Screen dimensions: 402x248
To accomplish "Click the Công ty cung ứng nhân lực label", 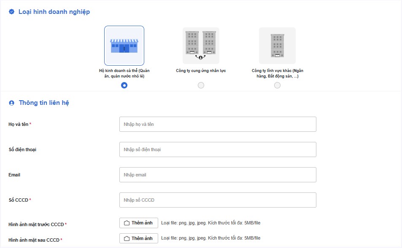I will click(201, 71).
